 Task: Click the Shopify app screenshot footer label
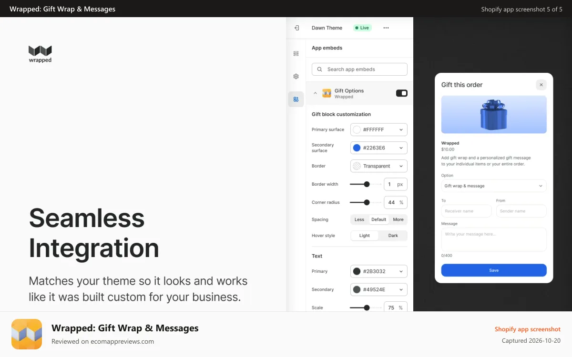[528, 329]
